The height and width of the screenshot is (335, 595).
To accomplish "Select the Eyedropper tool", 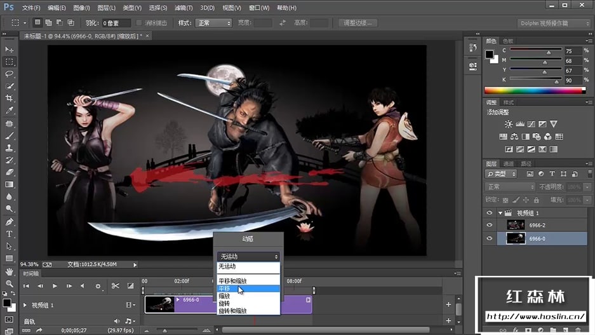I will [x=10, y=111].
